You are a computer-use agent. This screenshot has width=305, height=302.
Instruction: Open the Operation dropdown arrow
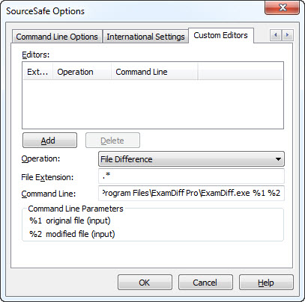(x=278, y=159)
